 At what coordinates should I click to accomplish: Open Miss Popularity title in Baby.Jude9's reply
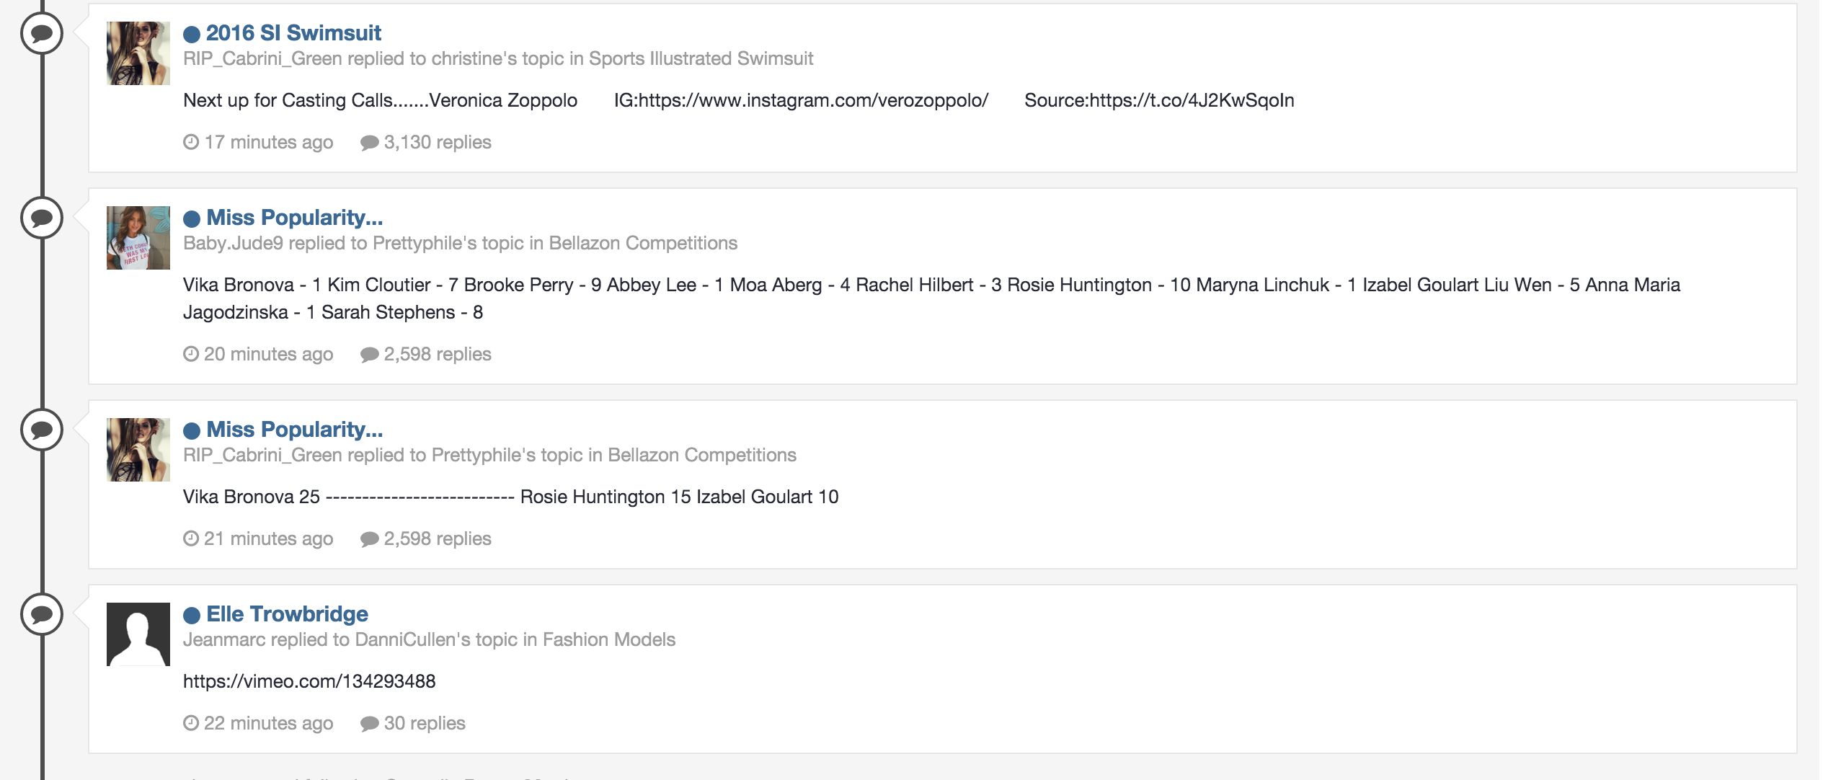click(294, 218)
